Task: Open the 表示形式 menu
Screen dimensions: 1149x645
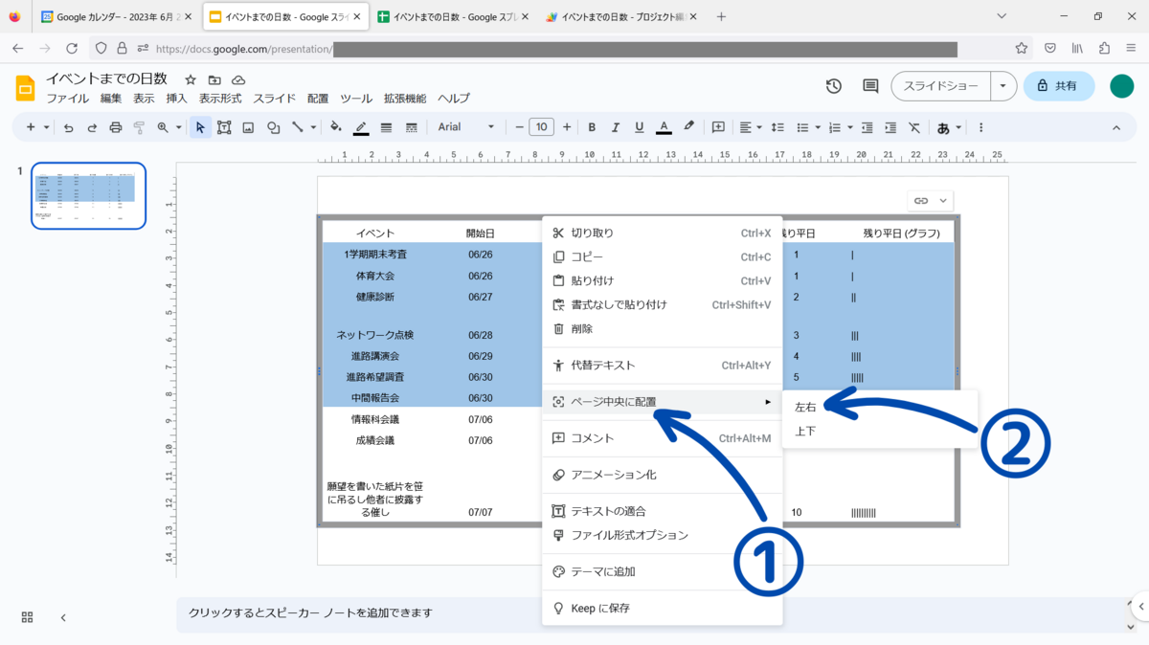Action: [220, 99]
